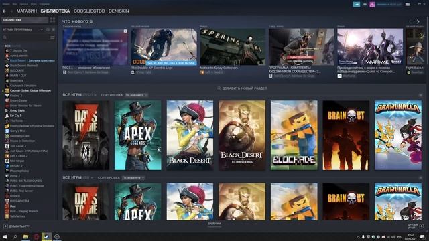This screenshot has height=241, width=429.
Task: Select Left 4 Dead 2 in sidebar
Action: tap(19, 156)
